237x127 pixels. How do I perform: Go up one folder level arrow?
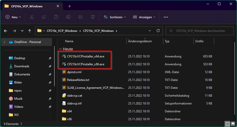click(29, 31)
